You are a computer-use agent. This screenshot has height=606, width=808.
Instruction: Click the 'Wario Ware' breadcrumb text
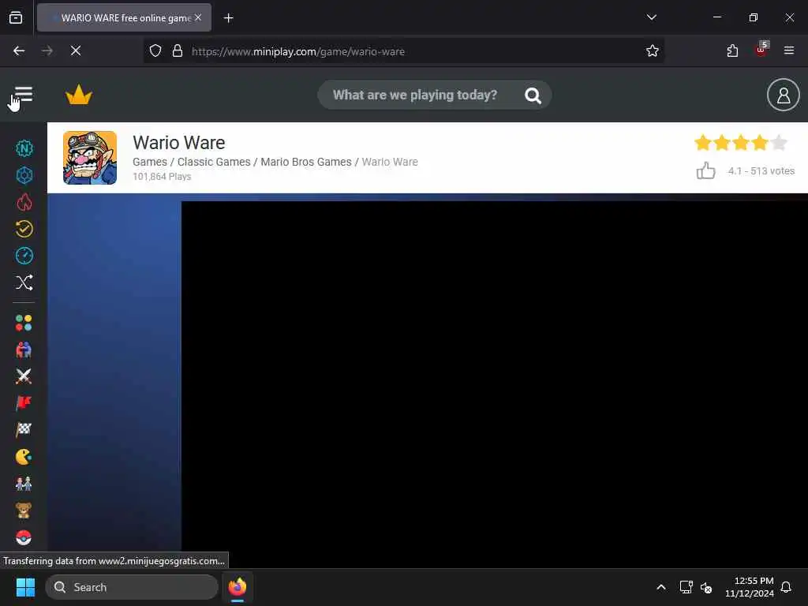390,162
